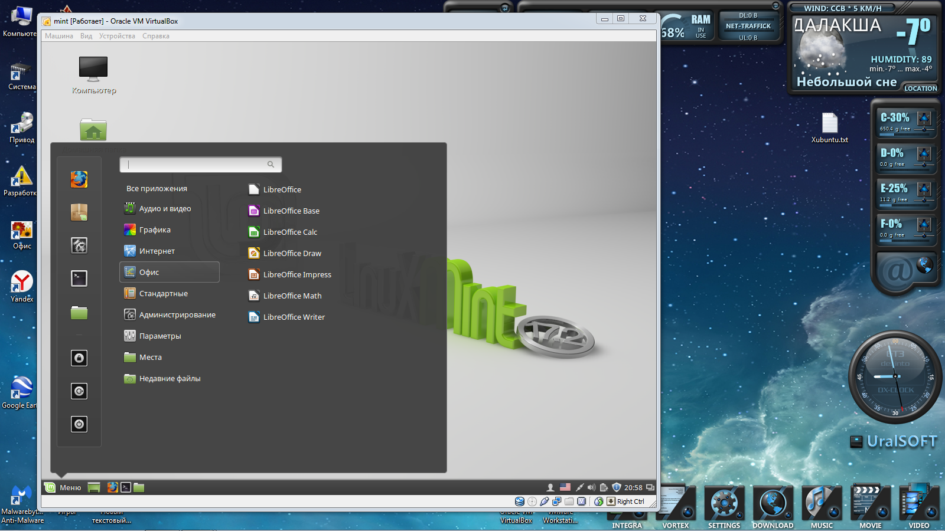Image resolution: width=945 pixels, height=531 pixels.
Task: Open the System Settings favorite icon
Action: (79, 245)
